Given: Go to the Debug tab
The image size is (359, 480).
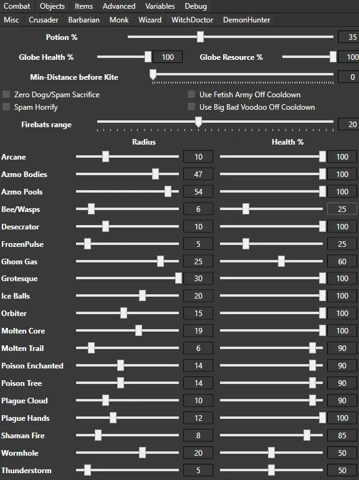Looking at the screenshot, I should (196, 6).
